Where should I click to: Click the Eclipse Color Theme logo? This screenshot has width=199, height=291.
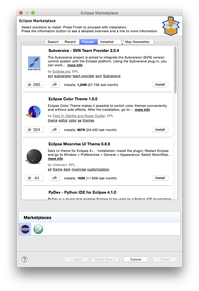coord(34,112)
